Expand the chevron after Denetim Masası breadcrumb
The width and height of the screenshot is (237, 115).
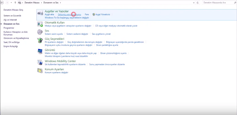(41, 3)
